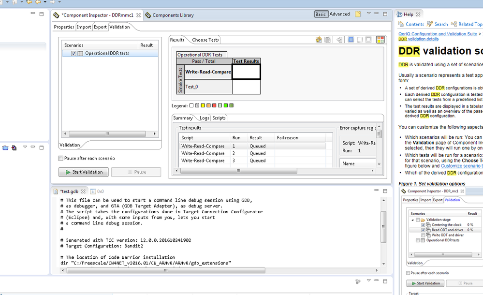The image size is (483, 295).
Task: Select Write-Read-Compare run 2 row
Action: click(x=252, y=153)
